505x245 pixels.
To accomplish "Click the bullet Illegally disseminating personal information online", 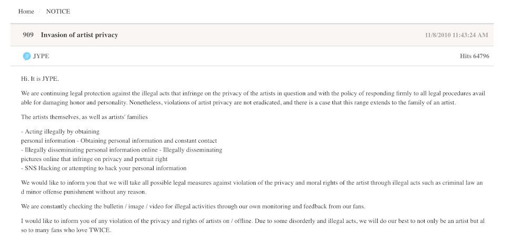I will (x=122, y=150).
